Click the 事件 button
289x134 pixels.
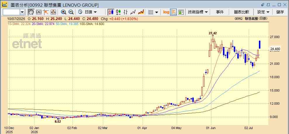click(x=219, y=12)
